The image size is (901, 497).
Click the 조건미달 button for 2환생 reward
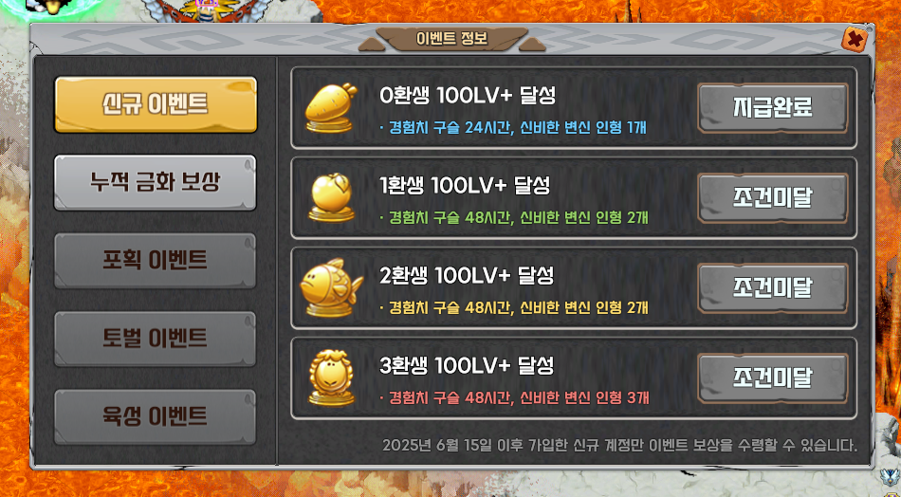point(773,287)
